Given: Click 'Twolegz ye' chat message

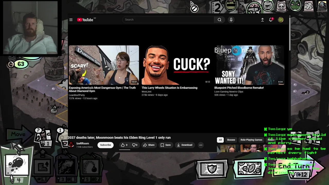Looking at the screenshot, I should pos(279,129).
